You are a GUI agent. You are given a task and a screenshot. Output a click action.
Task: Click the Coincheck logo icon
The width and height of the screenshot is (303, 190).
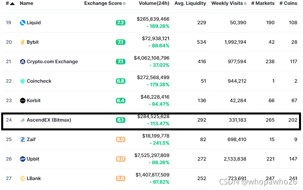coord(23,81)
